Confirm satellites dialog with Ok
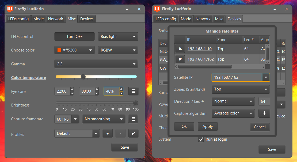The image size is (297, 162). (x=184, y=127)
